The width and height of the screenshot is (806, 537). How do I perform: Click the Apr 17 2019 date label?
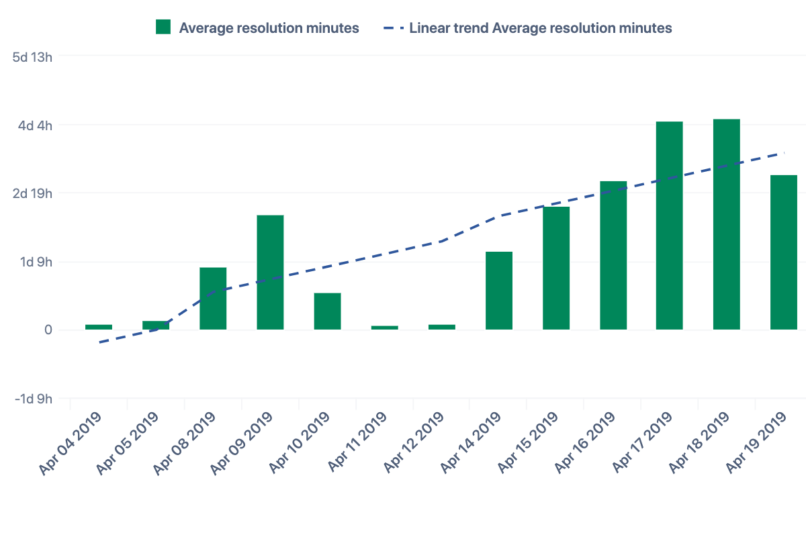click(x=643, y=444)
